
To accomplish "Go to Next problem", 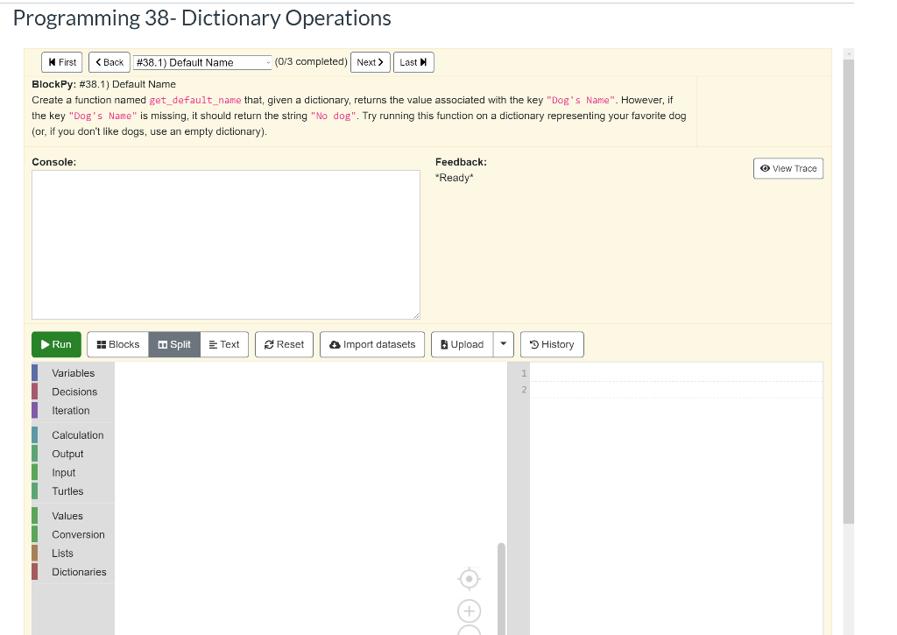I will click(371, 62).
